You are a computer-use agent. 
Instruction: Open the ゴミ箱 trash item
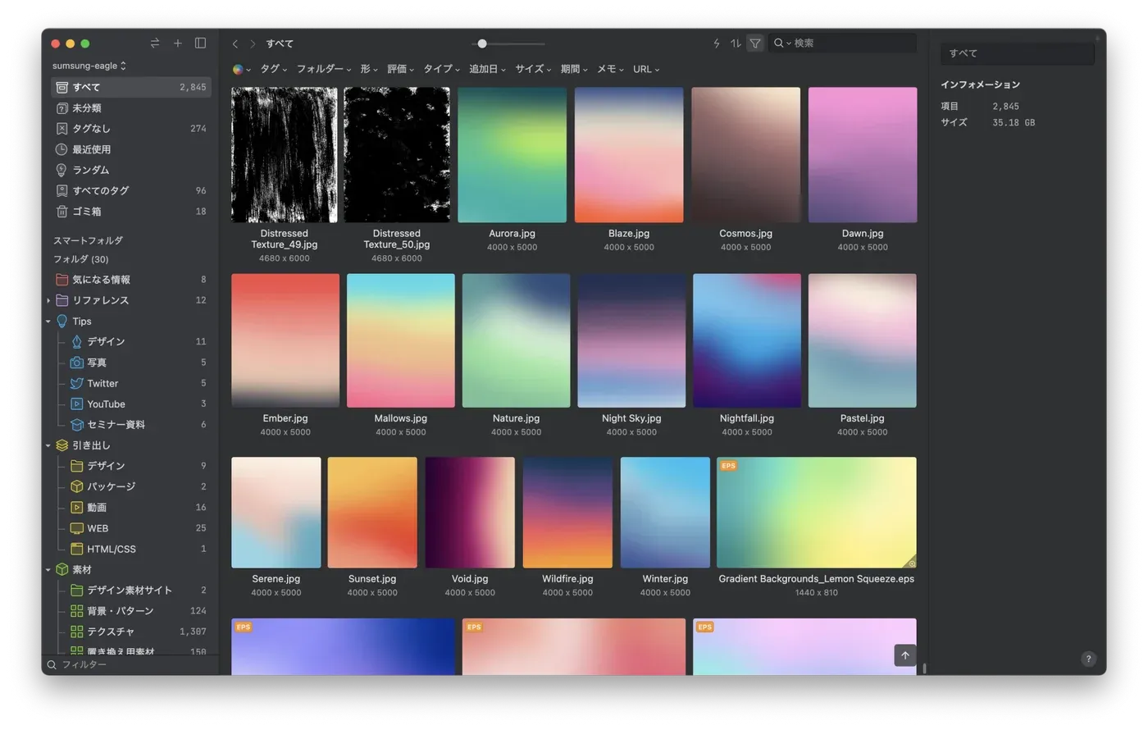pyautogui.click(x=131, y=212)
